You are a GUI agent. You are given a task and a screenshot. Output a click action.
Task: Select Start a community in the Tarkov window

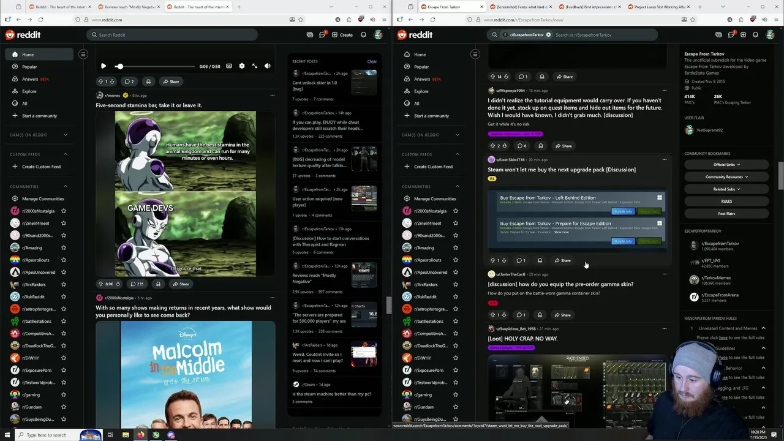[431, 116]
